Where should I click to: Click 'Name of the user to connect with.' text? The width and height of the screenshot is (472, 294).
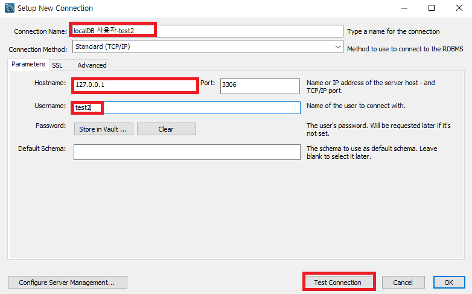click(356, 106)
